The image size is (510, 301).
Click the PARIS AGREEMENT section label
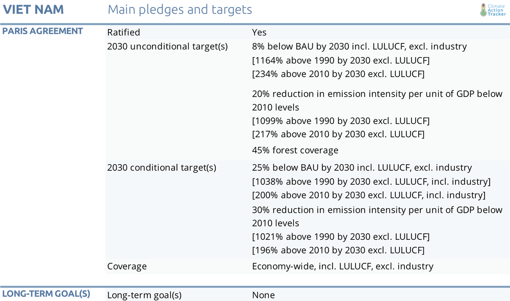tap(42, 31)
